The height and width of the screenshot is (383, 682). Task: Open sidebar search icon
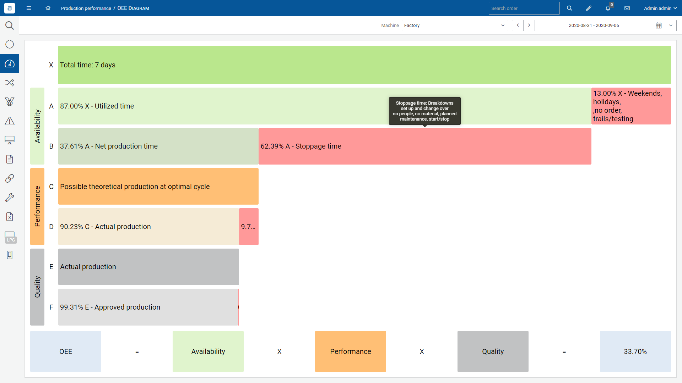[x=10, y=25]
